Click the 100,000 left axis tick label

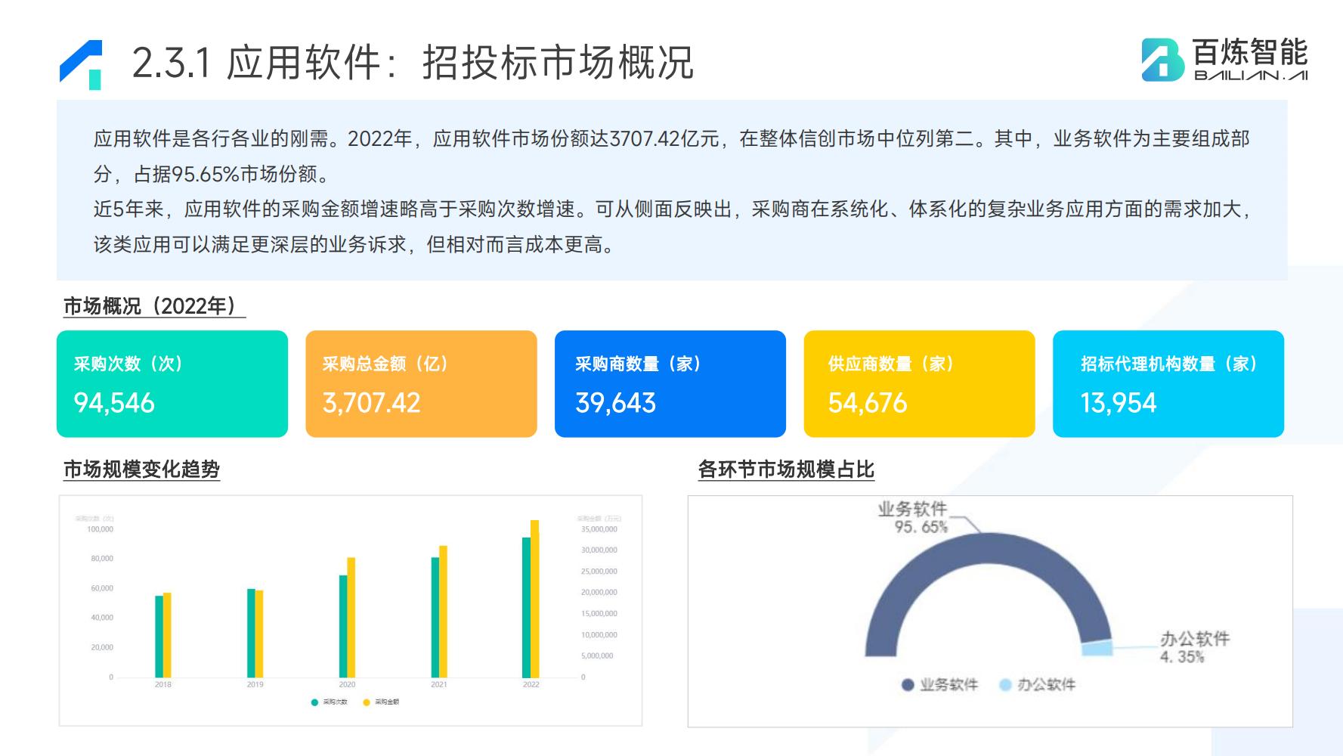(x=100, y=529)
